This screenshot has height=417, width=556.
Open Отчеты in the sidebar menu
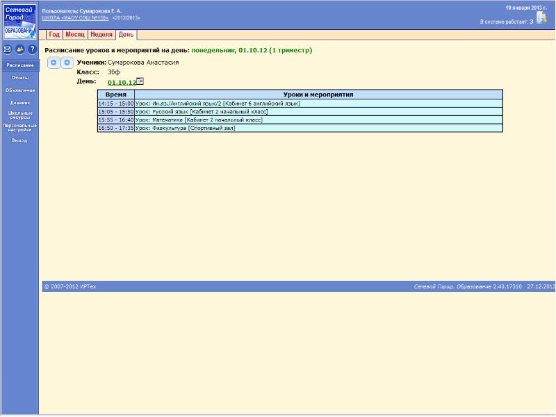[20, 77]
